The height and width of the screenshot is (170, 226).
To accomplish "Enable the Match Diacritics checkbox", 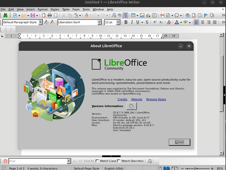I will [119, 161].
